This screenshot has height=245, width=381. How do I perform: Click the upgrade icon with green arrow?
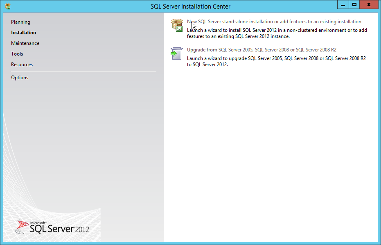click(x=176, y=53)
